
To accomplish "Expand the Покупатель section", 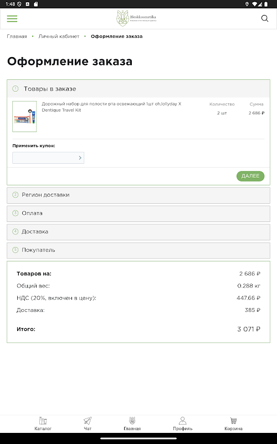I will point(138,250).
